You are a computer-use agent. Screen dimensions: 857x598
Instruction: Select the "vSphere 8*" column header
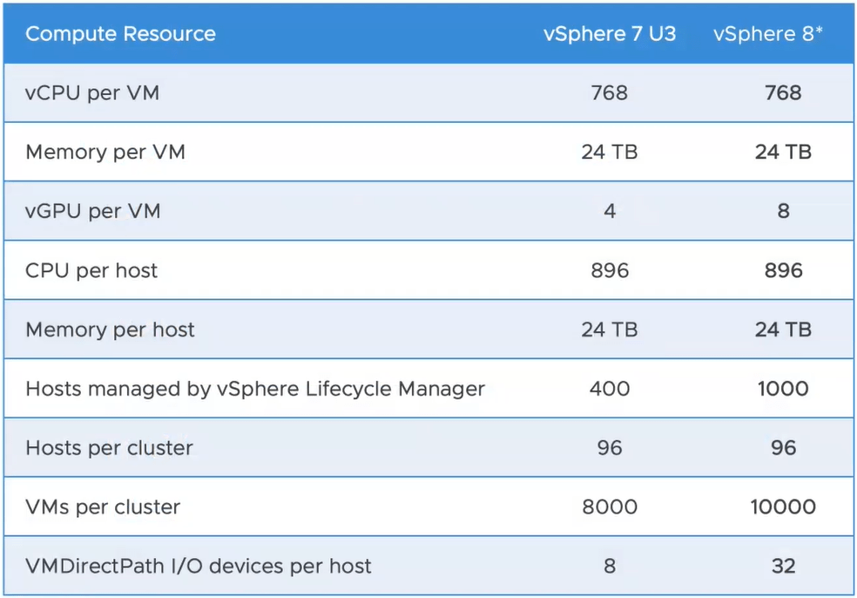click(x=767, y=35)
